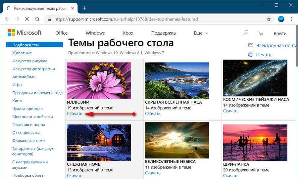This screenshot has width=298, height=179.
Task: Open Животные category in sidebar
Action: point(22,53)
